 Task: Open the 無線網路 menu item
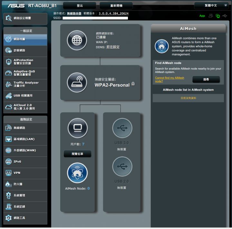tap(25, 128)
